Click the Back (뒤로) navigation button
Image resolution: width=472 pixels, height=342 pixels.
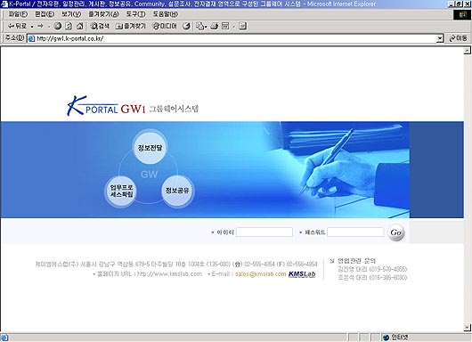pyautogui.click(x=17, y=26)
